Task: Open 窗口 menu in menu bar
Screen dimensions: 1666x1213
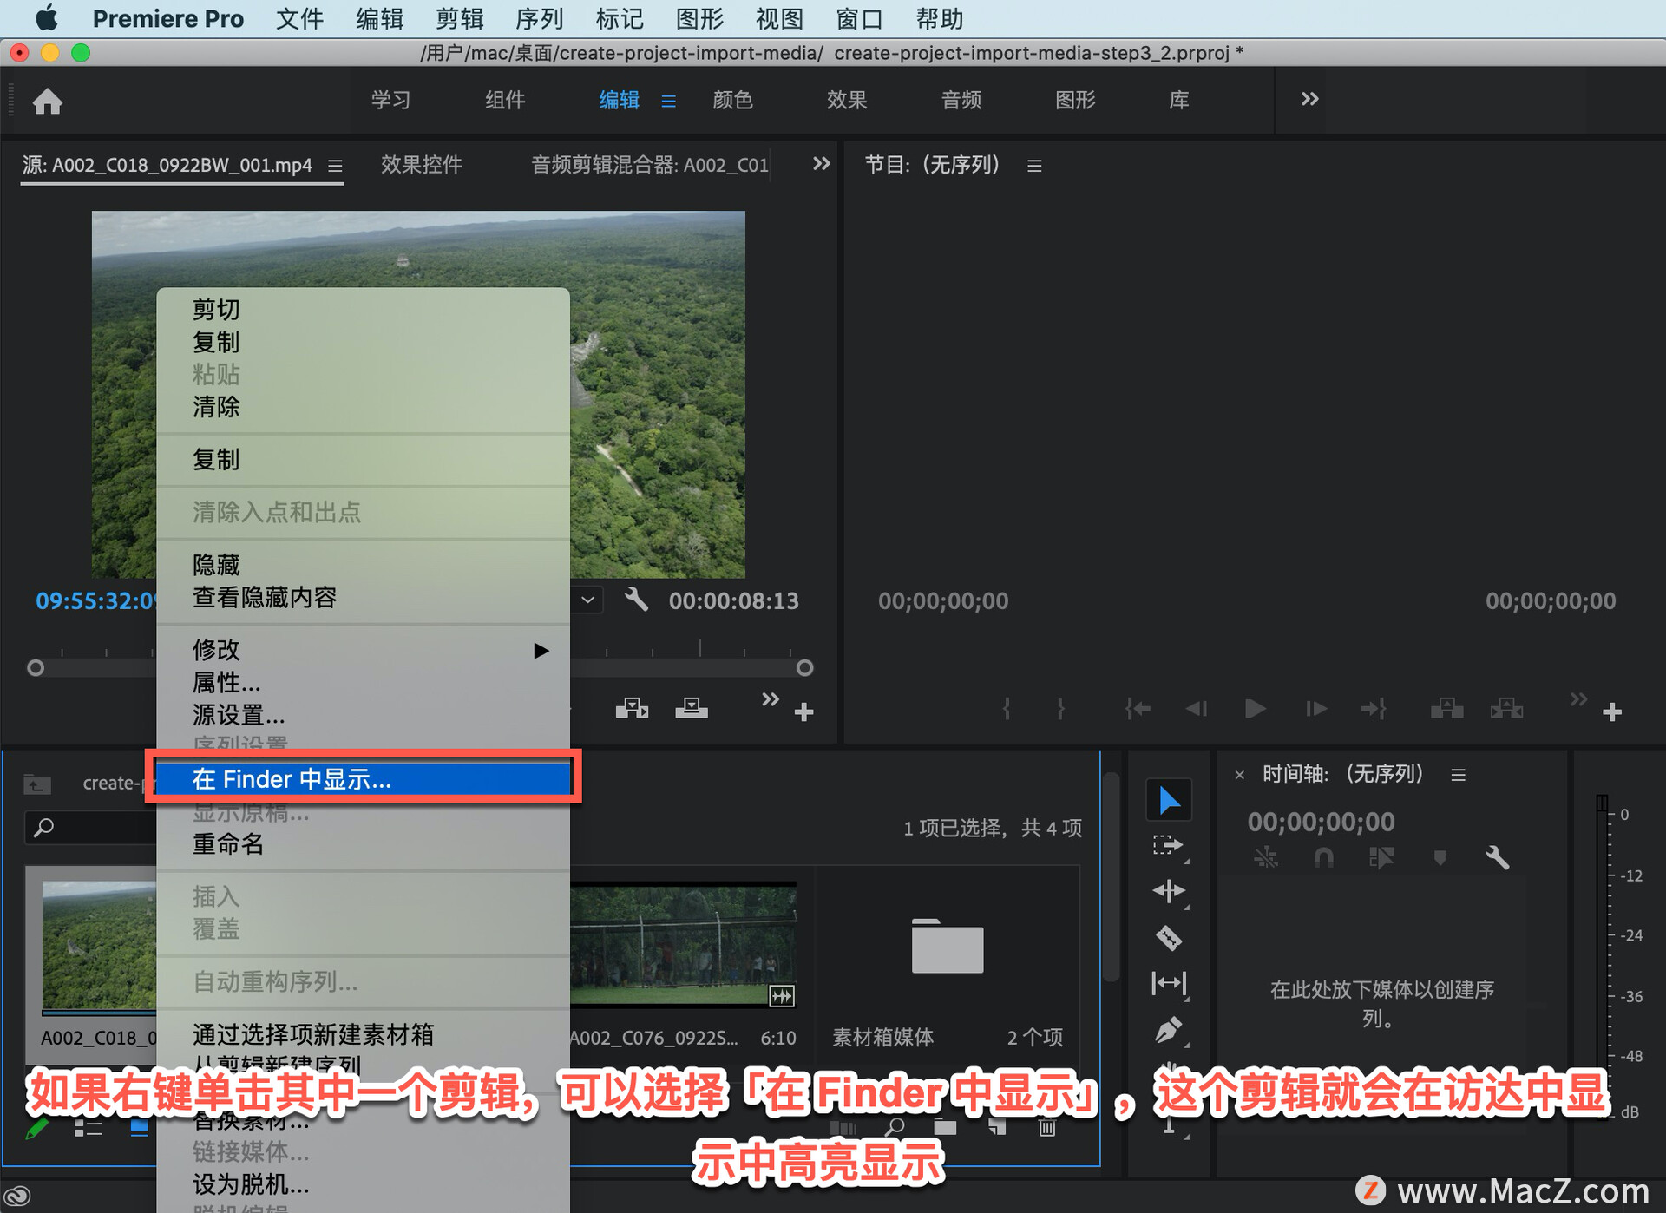Action: point(859,18)
